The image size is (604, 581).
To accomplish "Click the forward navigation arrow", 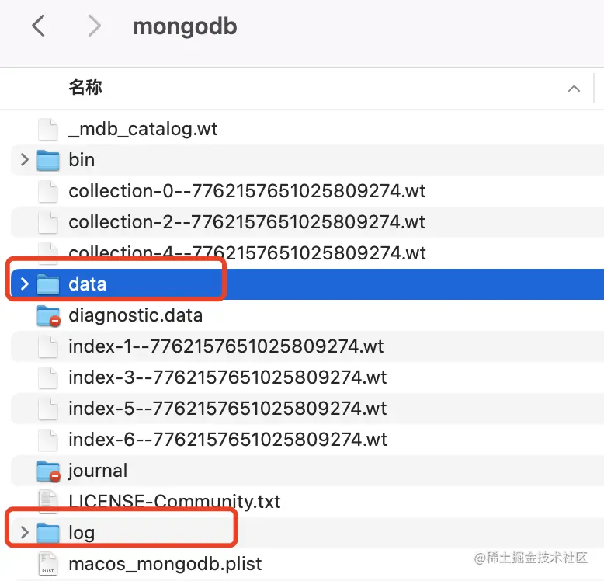I will [x=95, y=26].
